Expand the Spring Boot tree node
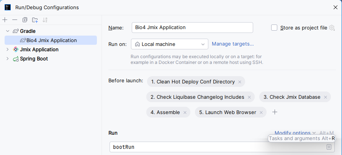 pos(7,59)
